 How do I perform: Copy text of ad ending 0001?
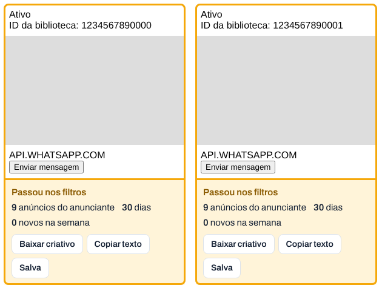pos(310,244)
